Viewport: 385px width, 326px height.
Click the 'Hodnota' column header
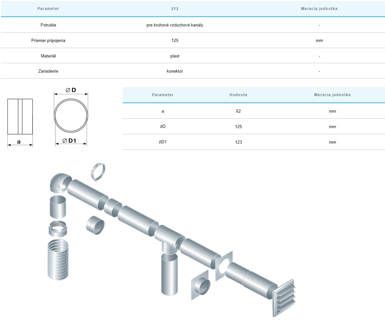[238, 95]
